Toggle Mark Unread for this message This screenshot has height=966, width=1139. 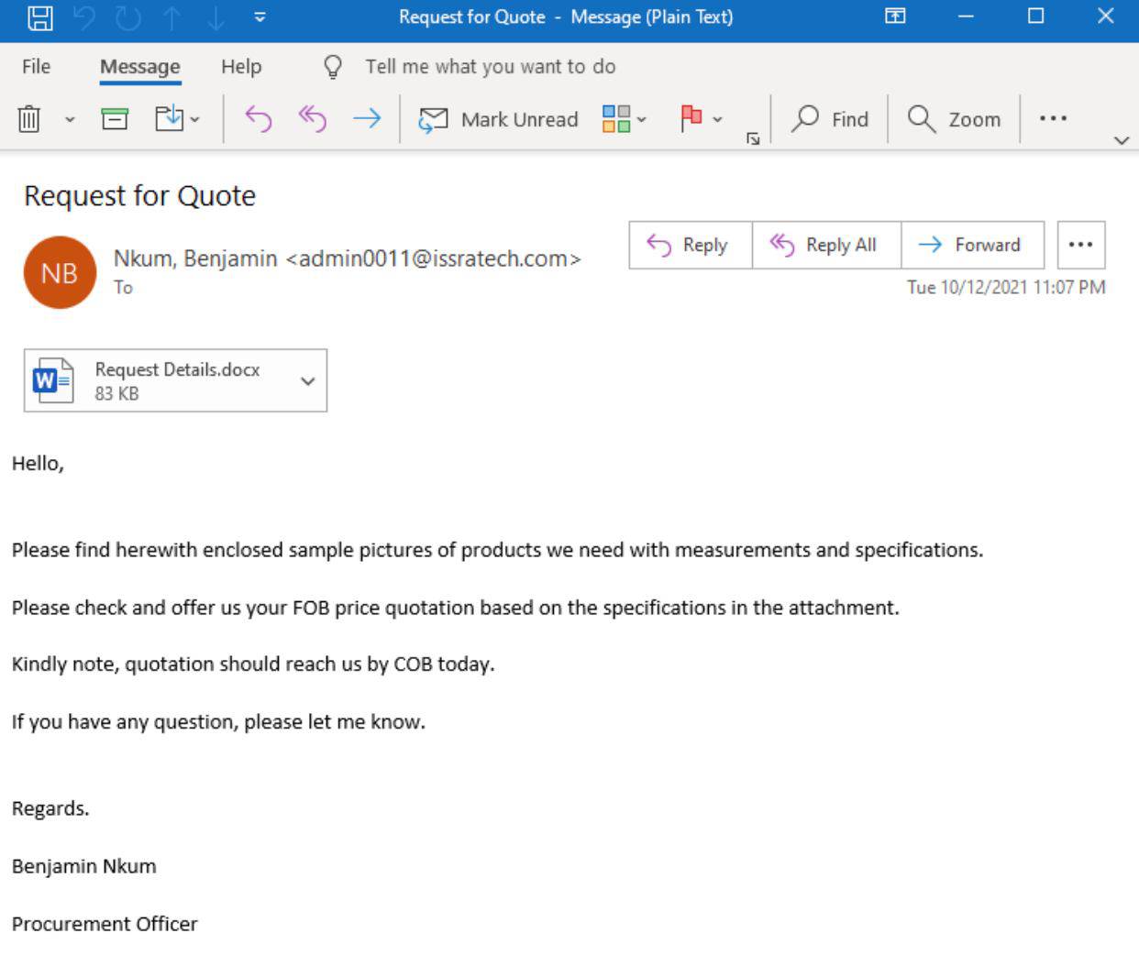click(x=499, y=119)
